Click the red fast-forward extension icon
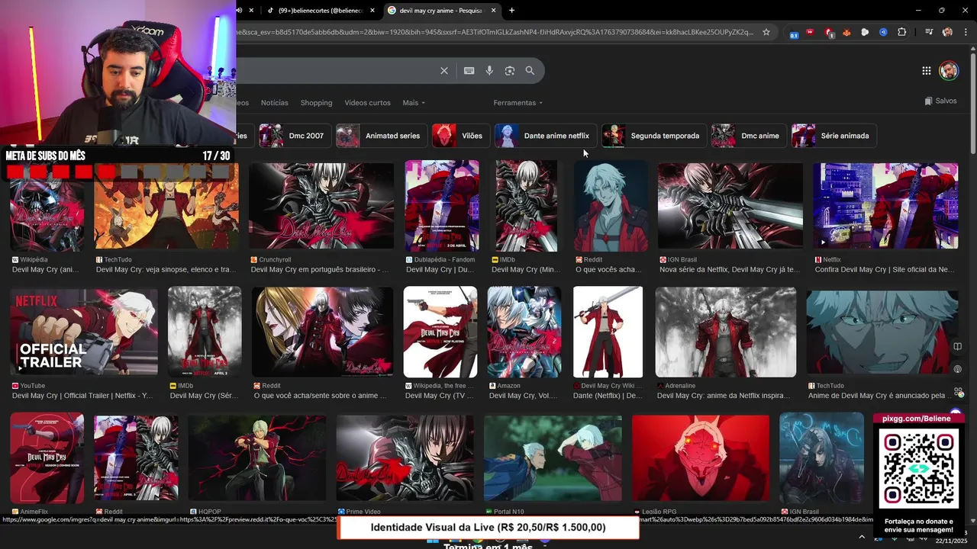The height and width of the screenshot is (549, 977). point(810,32)
